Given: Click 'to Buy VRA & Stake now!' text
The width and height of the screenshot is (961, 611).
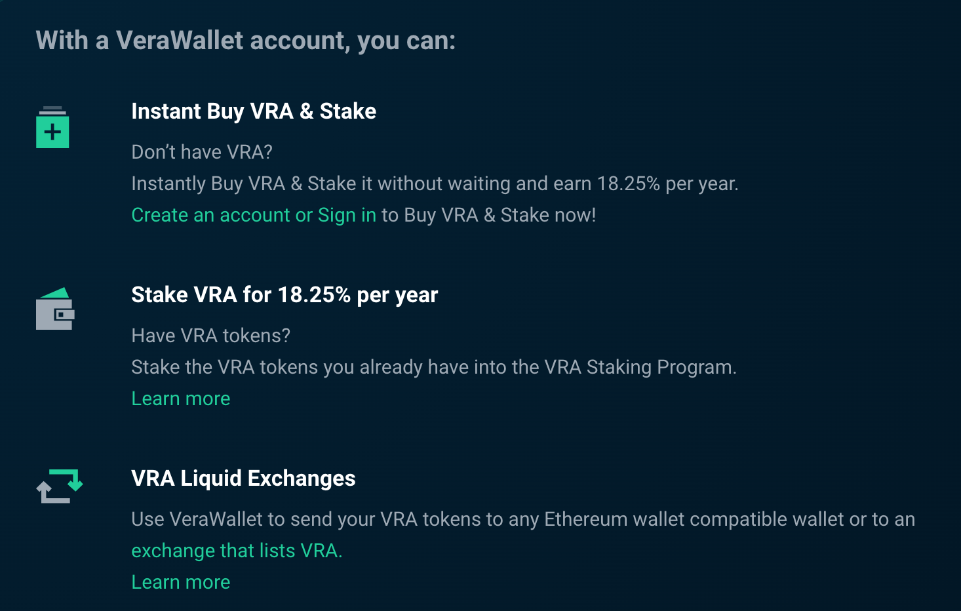Looking at the screenshot, I should (x=489, y=215).
